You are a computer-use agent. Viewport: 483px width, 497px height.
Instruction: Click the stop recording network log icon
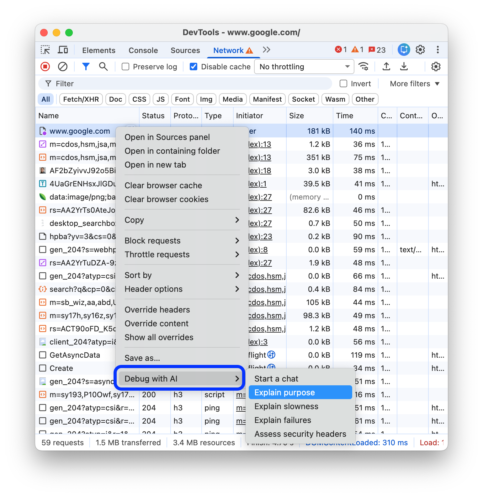tap(45, 67)
